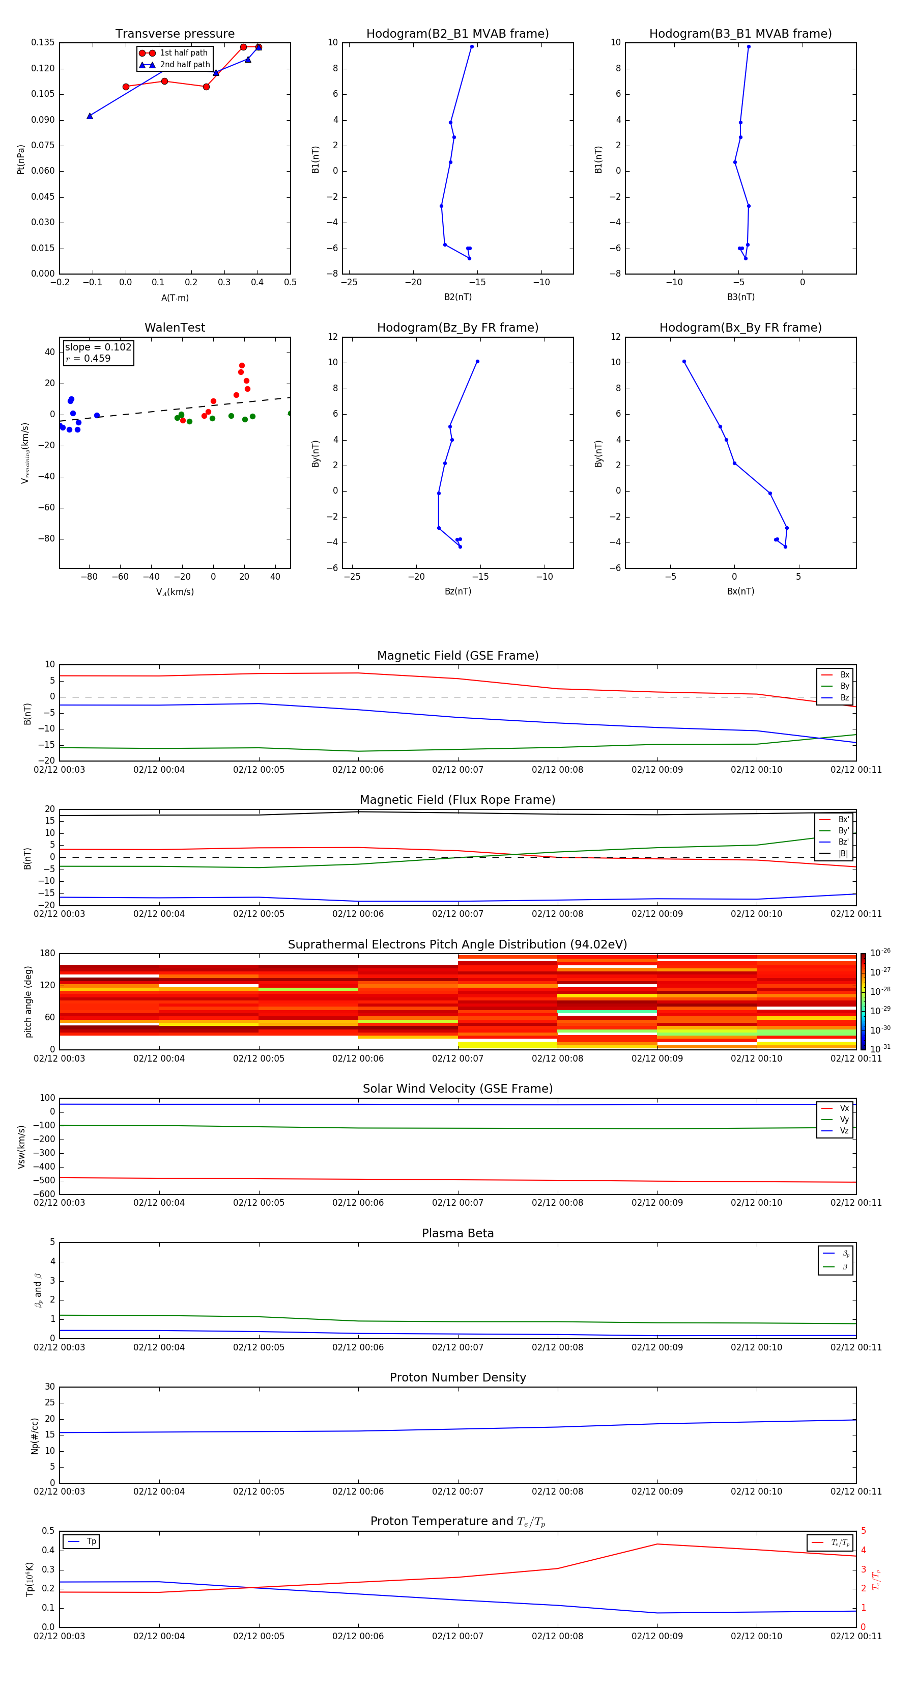Viewport: 916px width, 1681px height.
Task: Click the "Magnetic Field (Flux Rope Frame)" title
Action: [457, 800]
